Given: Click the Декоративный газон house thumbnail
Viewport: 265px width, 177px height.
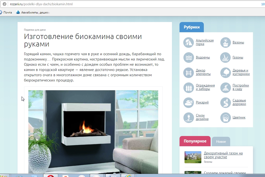Looking at the screenshot, I should tap(193, 157).
